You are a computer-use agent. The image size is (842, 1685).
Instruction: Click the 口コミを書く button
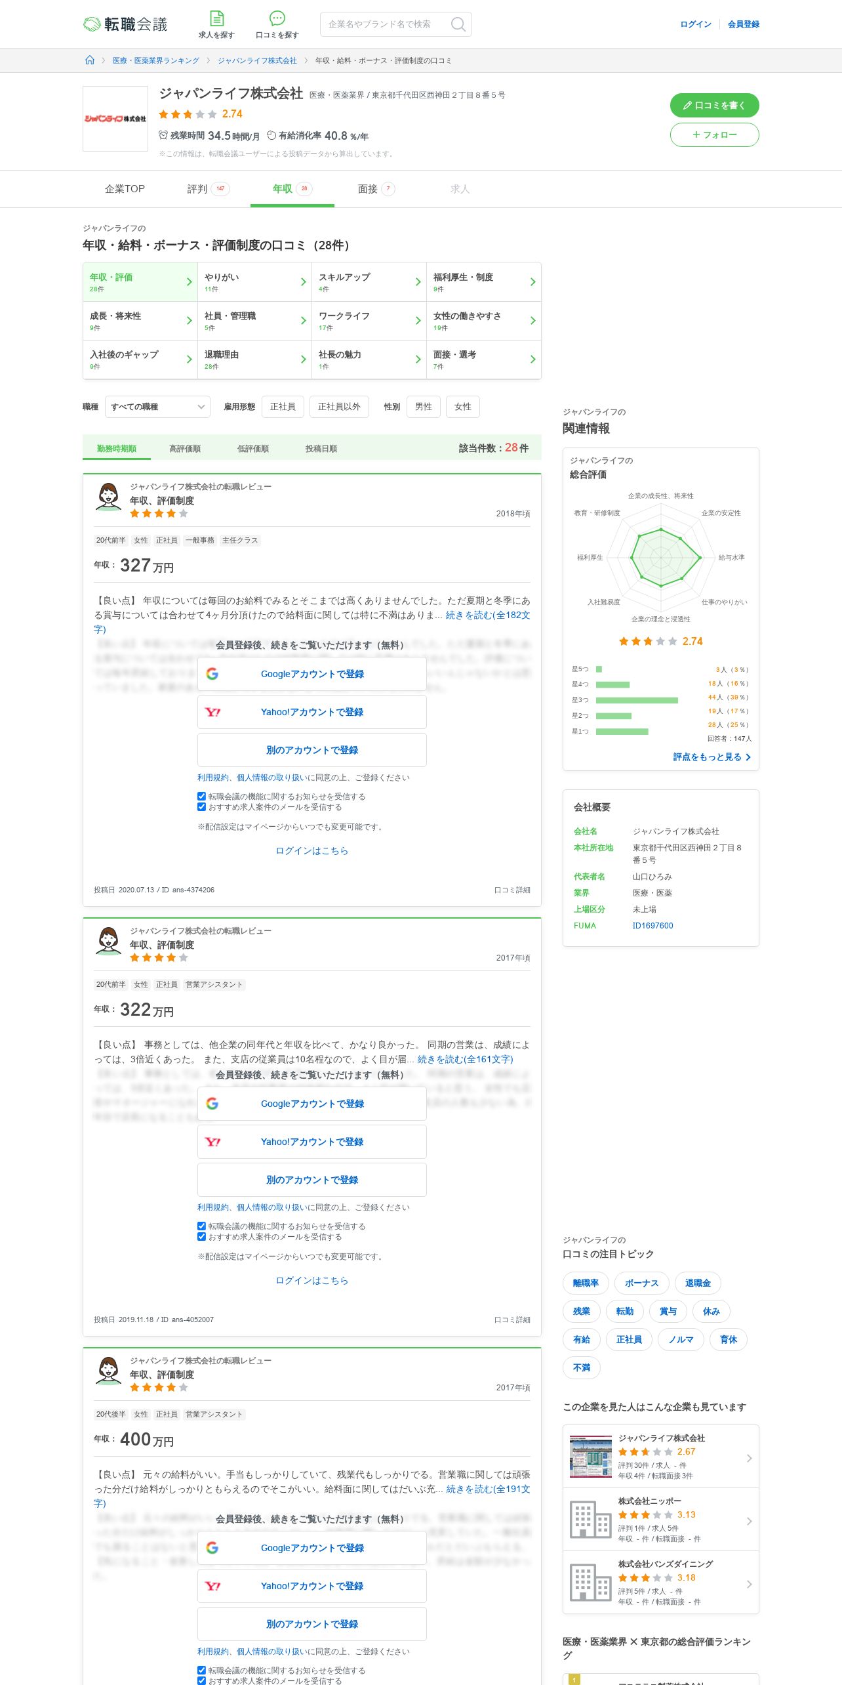coord(715,105)
